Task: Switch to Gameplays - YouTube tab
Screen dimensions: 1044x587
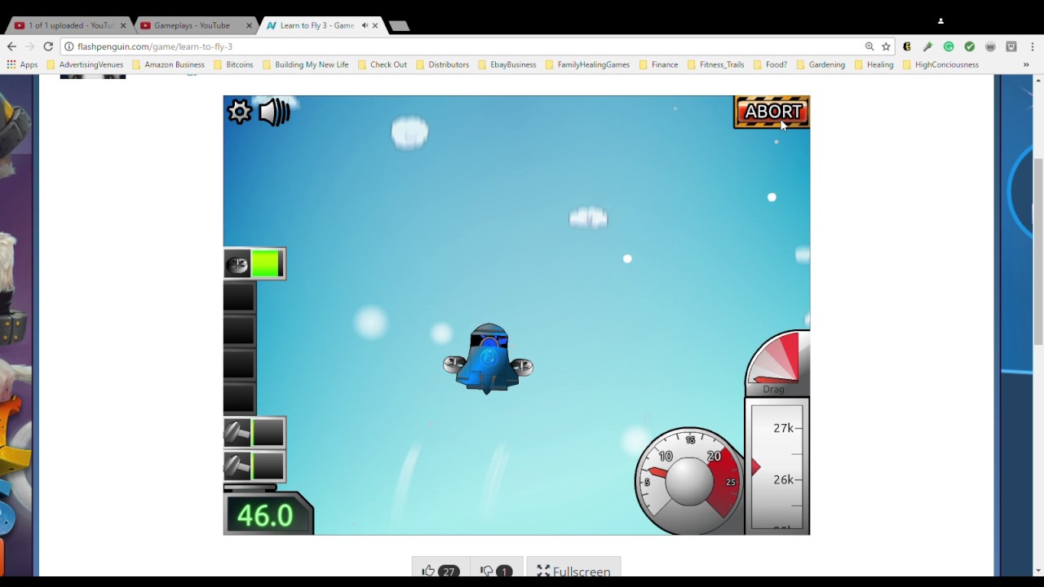Action: pyautogui.click(x=194, y=25)
